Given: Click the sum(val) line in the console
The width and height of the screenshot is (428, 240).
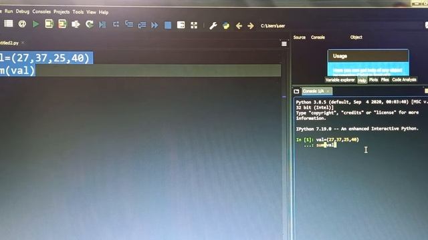Looking at the screenshot, I should tap(326, 145).
